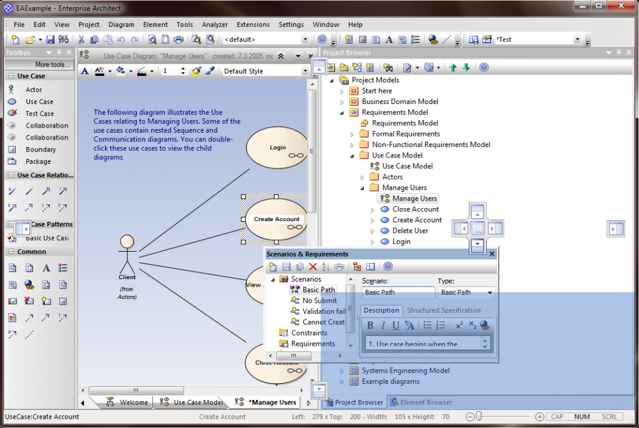
Task: Collapse the Common toolbox section
Action: [x=11, y=252]
